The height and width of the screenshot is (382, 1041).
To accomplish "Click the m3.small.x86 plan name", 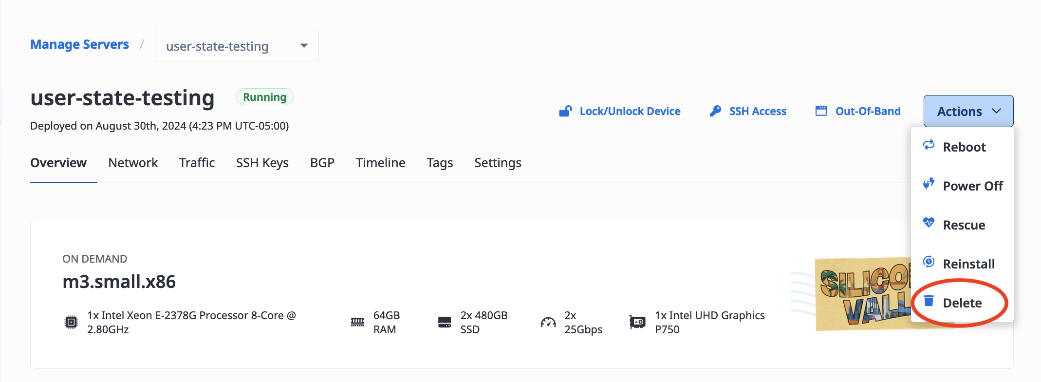I will 119,282.
